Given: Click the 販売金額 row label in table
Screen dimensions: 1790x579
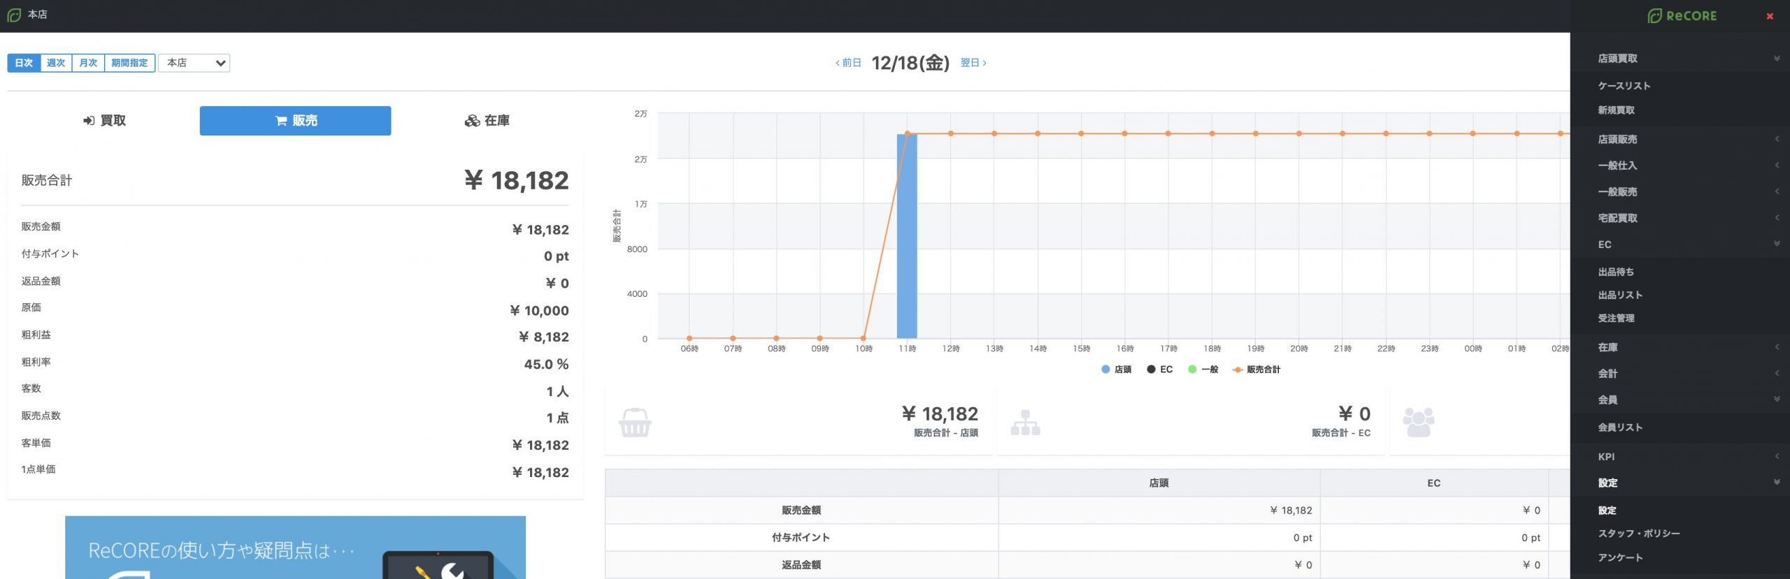Looking at the screenshot, I should (x=801, y=511).
